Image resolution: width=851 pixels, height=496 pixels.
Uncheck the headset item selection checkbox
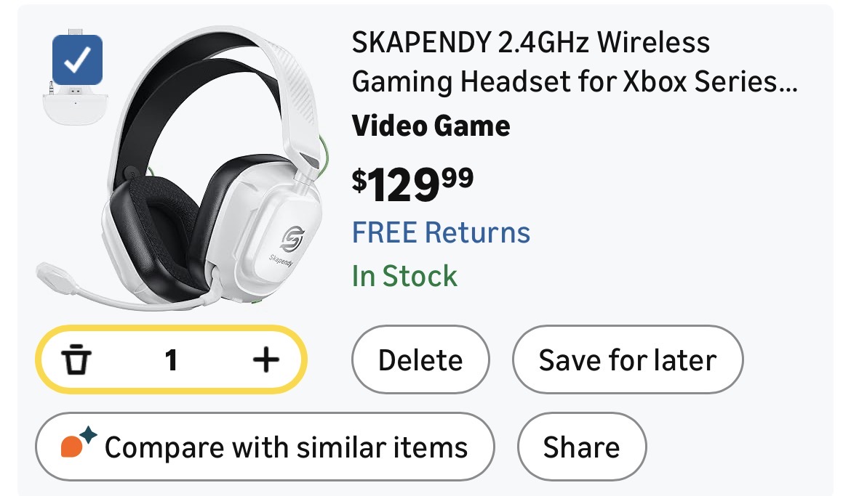click(x=78, y=59)
